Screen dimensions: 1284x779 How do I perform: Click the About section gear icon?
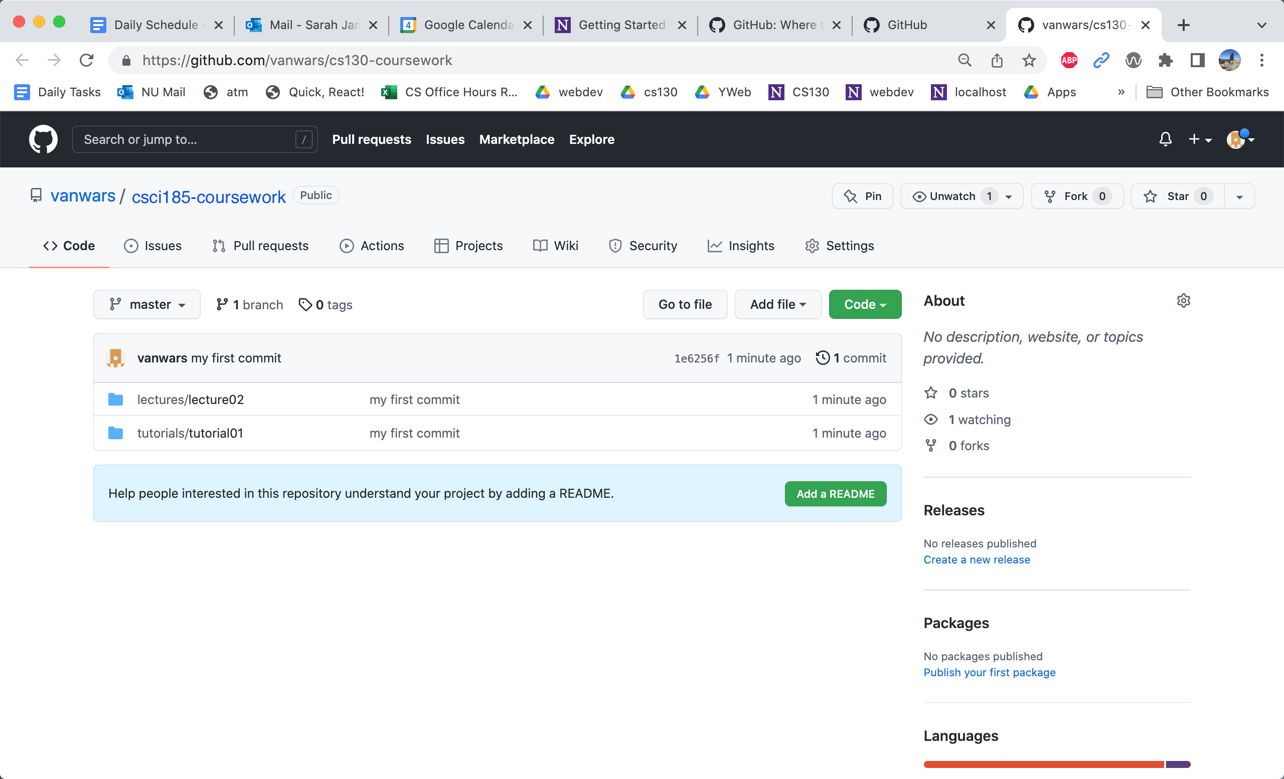[x=1183, y=300]
